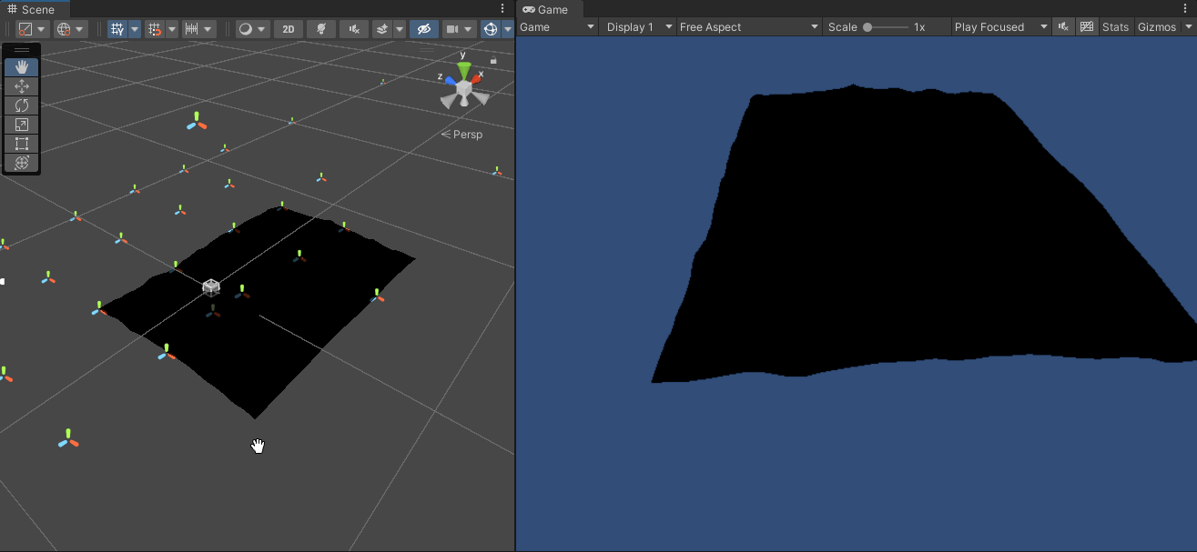Mute scene audio
The image size is (1197, 552).
coord(353,28)
